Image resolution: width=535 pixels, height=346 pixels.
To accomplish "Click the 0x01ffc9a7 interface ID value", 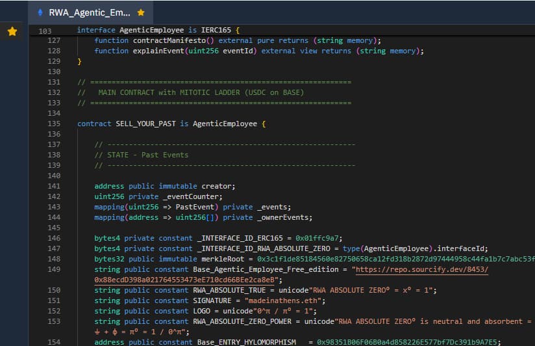I will point(318,238).
